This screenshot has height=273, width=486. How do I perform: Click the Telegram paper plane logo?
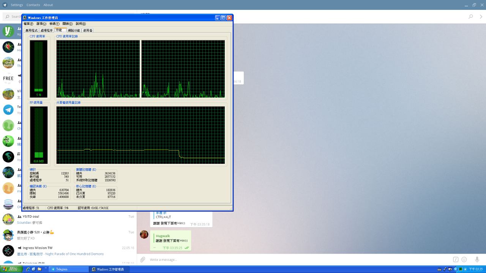5,5
